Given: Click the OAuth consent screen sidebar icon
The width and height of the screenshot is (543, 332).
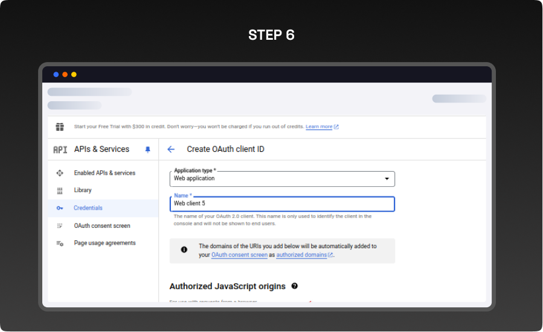Looking at the screenshot, I should tap(60, 226).
